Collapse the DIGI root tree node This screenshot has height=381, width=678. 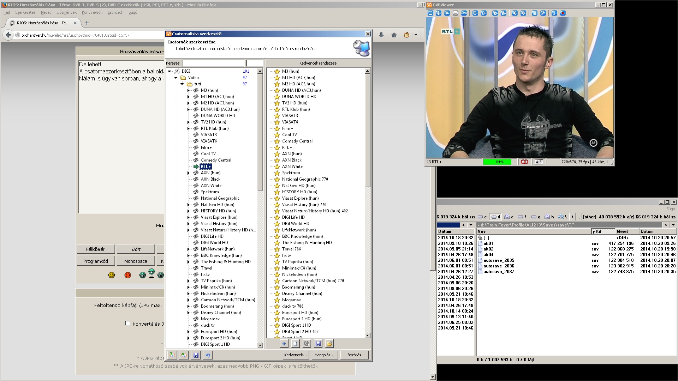click(x=169, y=71)
